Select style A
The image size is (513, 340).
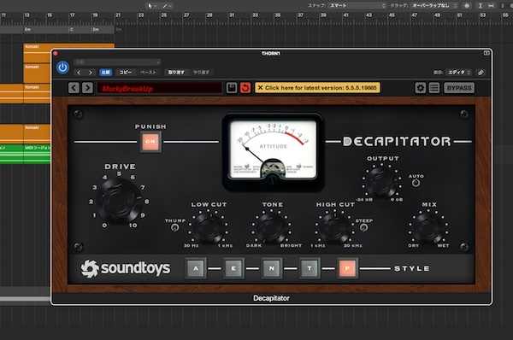pos(196,268)
